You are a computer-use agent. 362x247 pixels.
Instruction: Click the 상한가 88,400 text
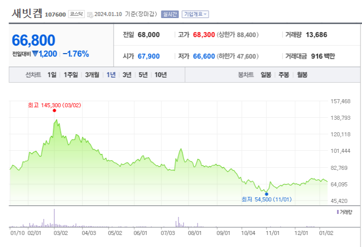237,35
